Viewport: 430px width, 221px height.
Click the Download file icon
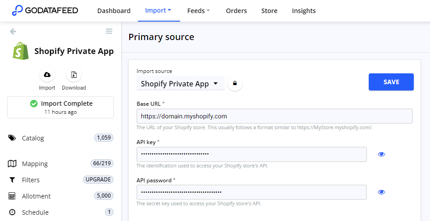(74, 75)
